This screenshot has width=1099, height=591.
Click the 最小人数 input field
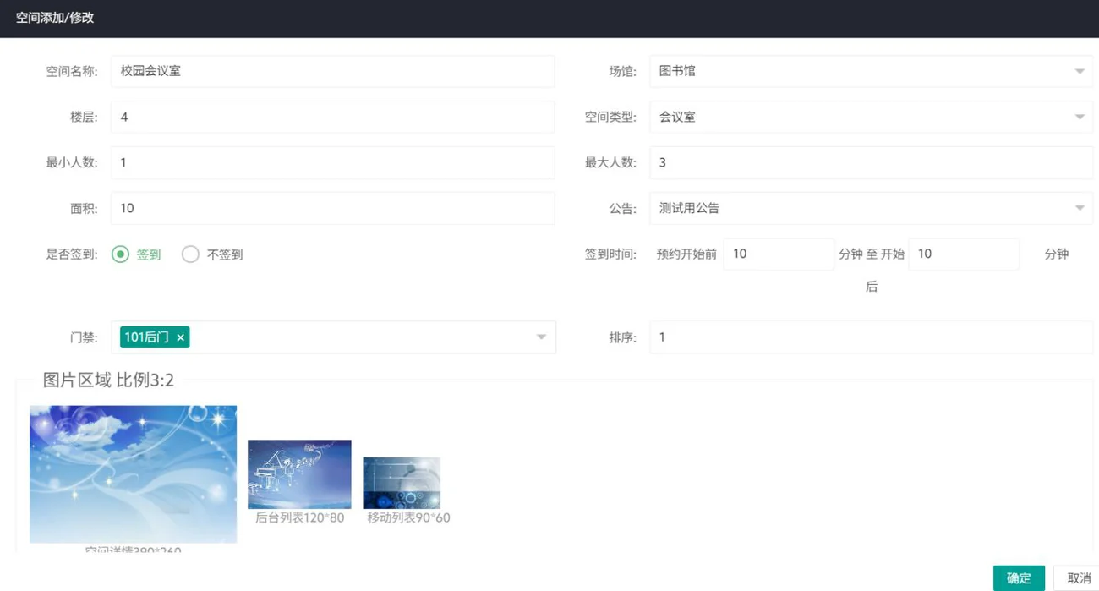[333, 162]
